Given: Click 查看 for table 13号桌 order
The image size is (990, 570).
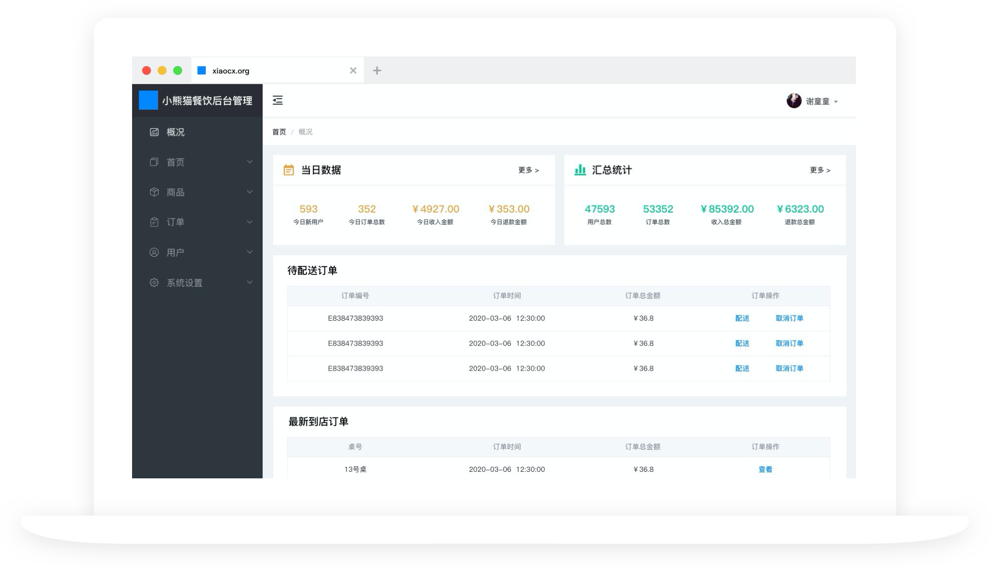Looking at the screenshot, I should pyautogui.click(x=765, y=469).
